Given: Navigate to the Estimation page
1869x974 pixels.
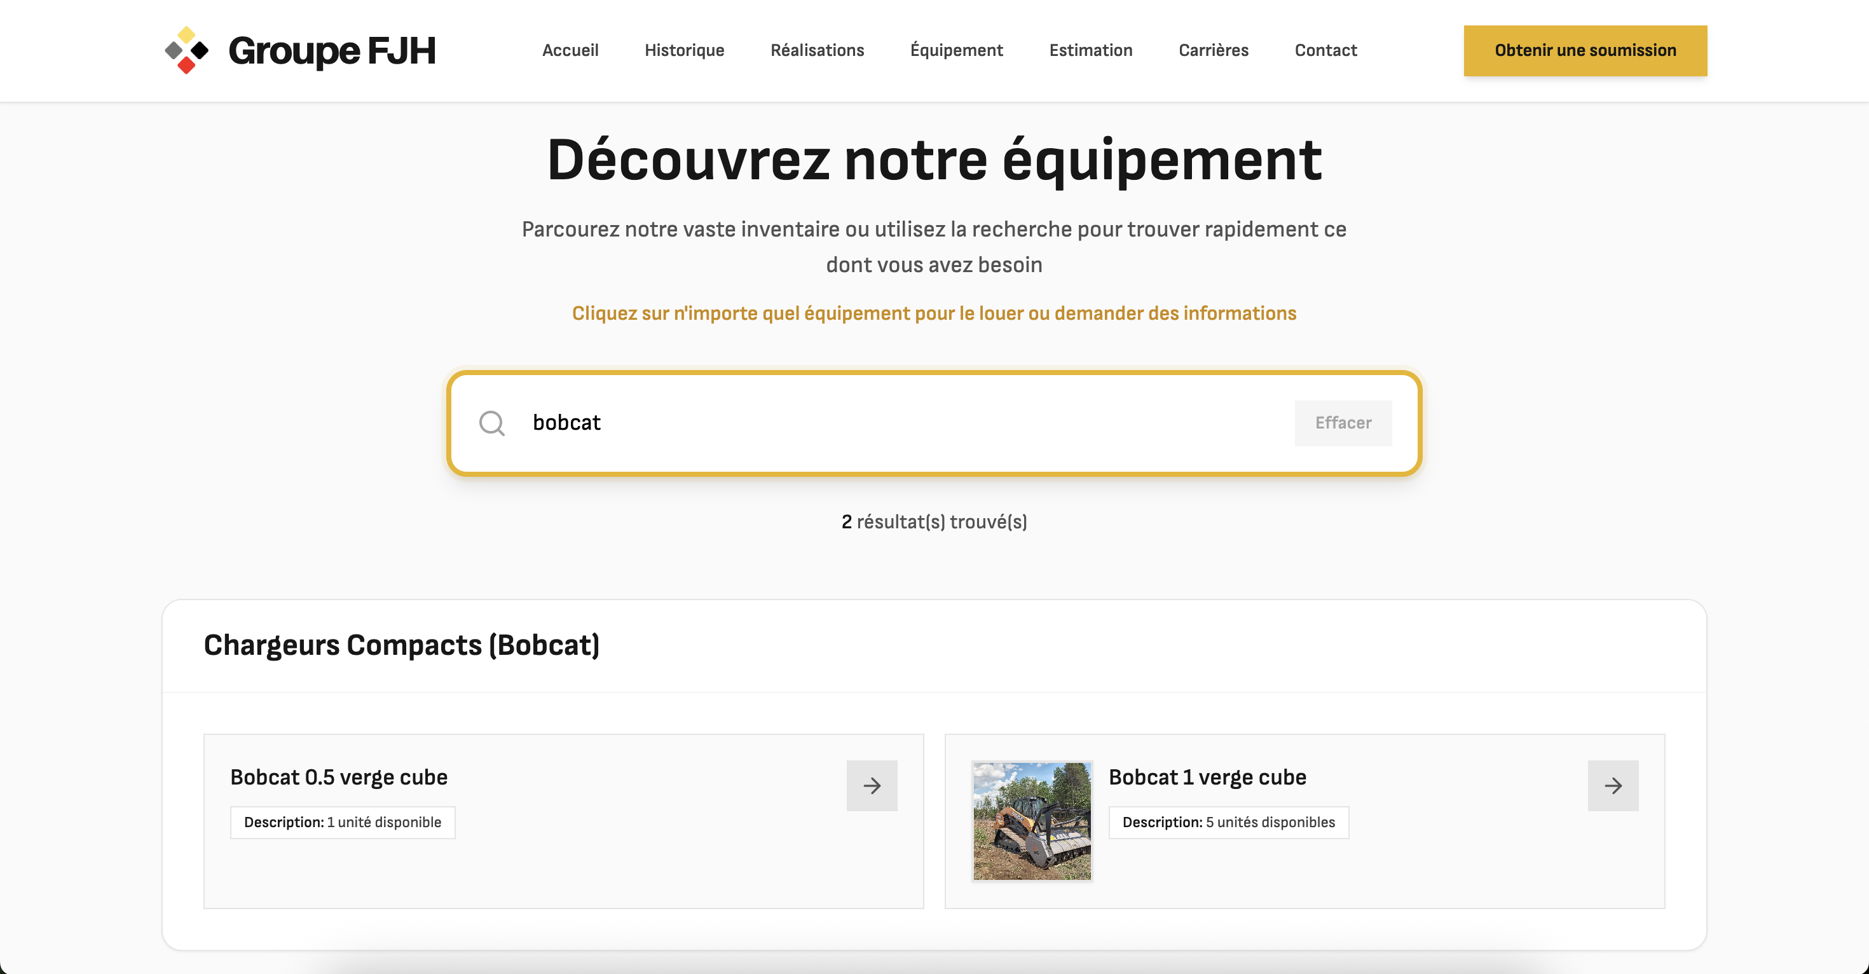Looking at the screenshot, I should click(1090, 50).
